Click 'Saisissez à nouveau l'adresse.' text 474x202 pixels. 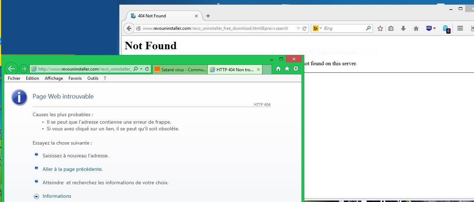click(x=76, y=156)
